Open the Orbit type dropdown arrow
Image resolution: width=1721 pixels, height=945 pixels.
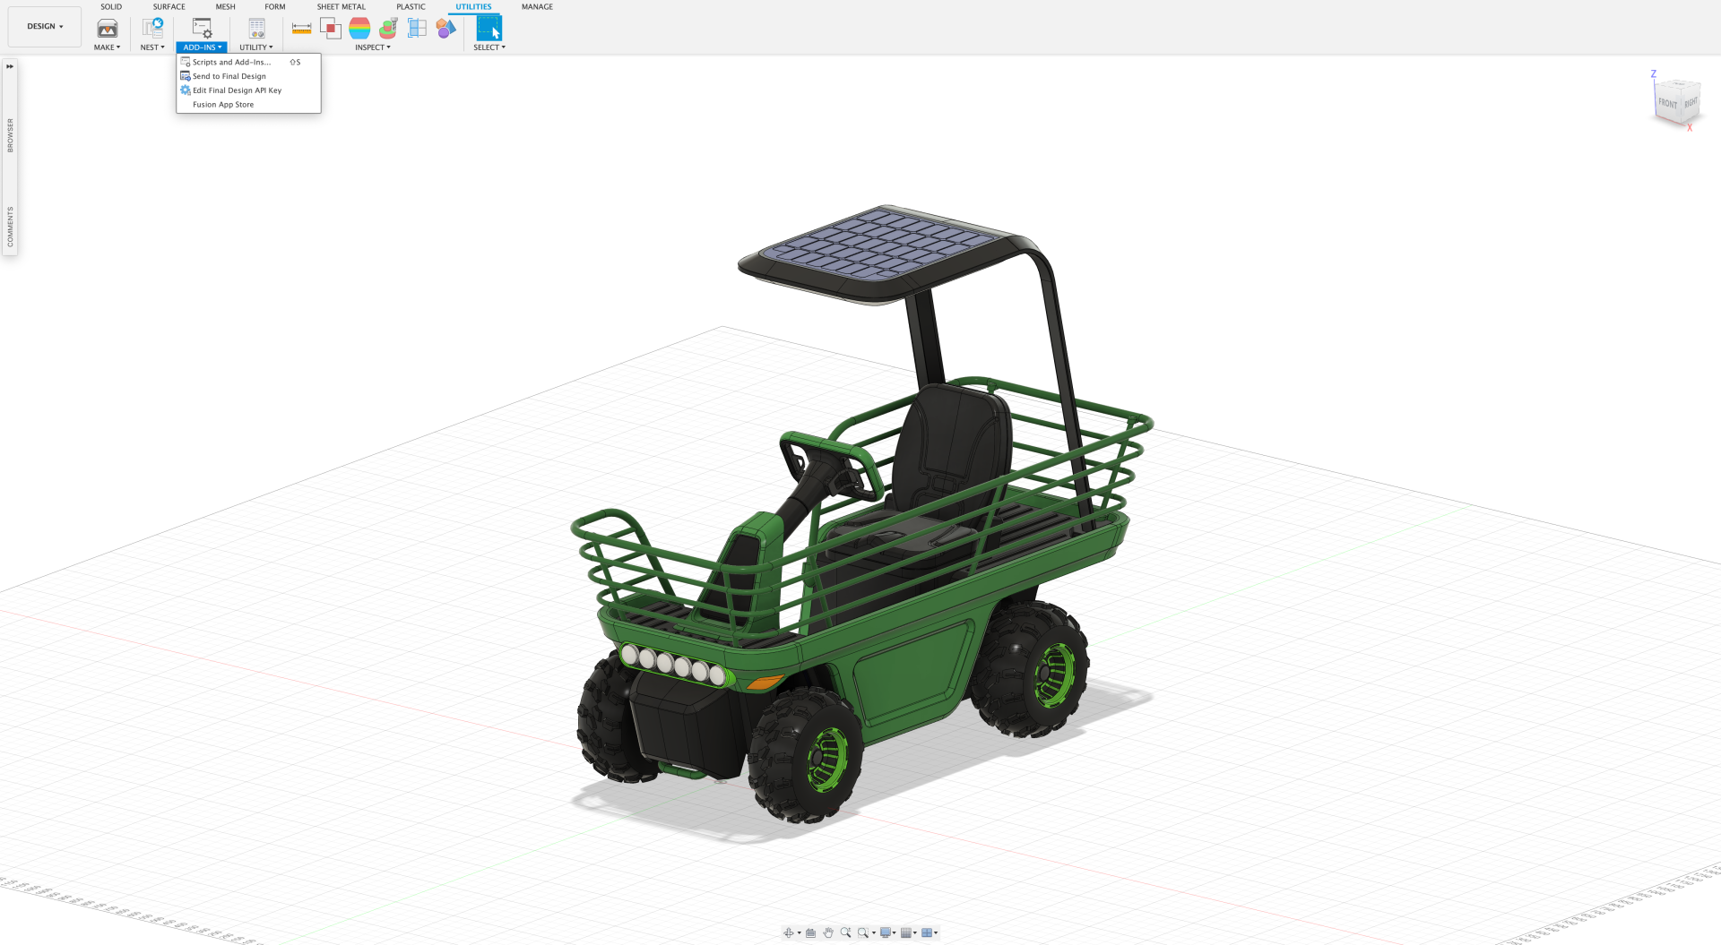click(800, 933)
